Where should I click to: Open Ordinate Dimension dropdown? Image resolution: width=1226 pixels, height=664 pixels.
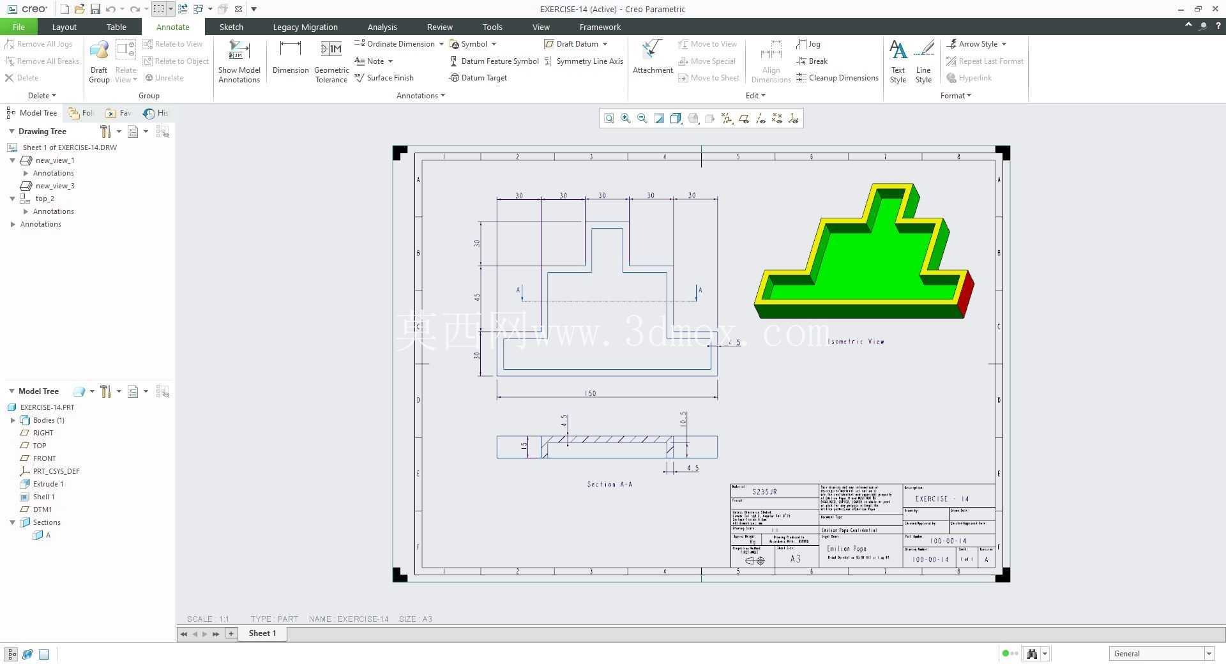441,44
